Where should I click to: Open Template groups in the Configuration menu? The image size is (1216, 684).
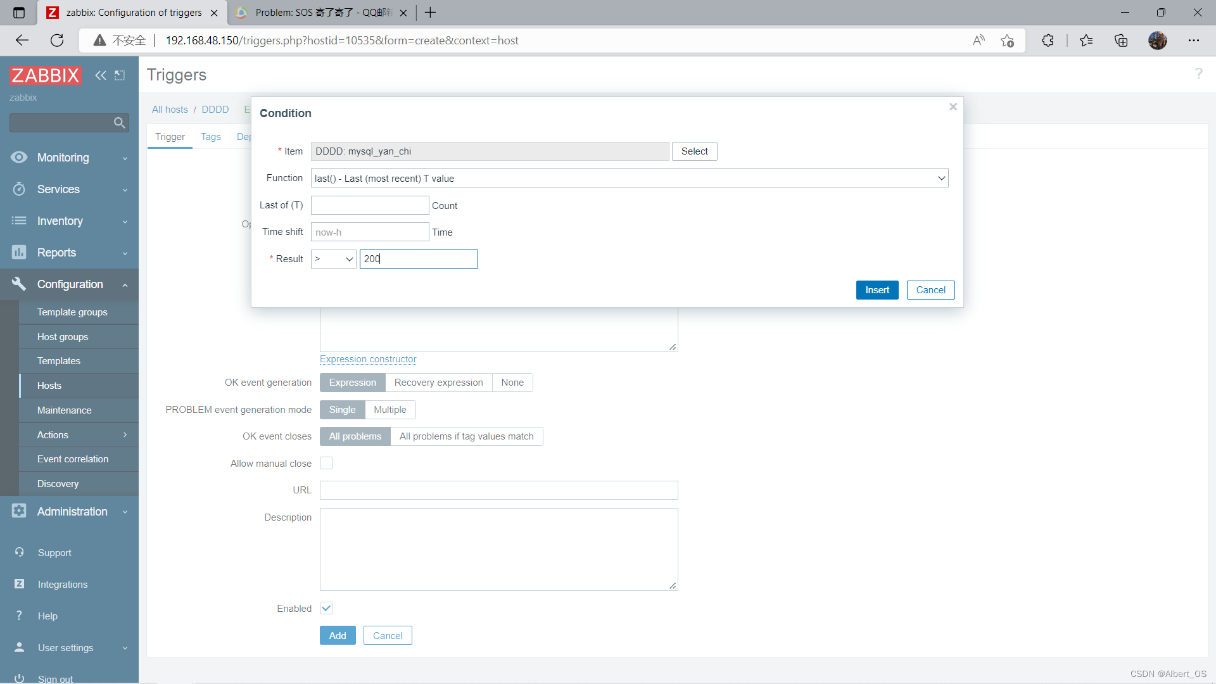pos(79,312)
